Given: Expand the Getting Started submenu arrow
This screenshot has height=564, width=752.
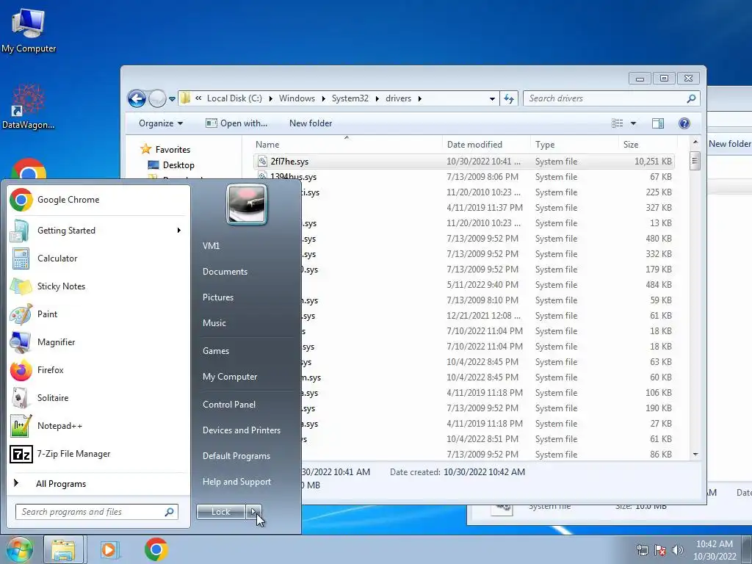Looking at the screenshot, I should (x=179, y=231).
